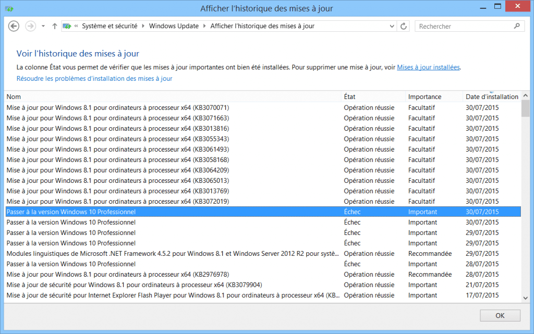Viewport: 534px width, 334px height.
Task: Select the update KB3070071 row
Action: (263, 107)
